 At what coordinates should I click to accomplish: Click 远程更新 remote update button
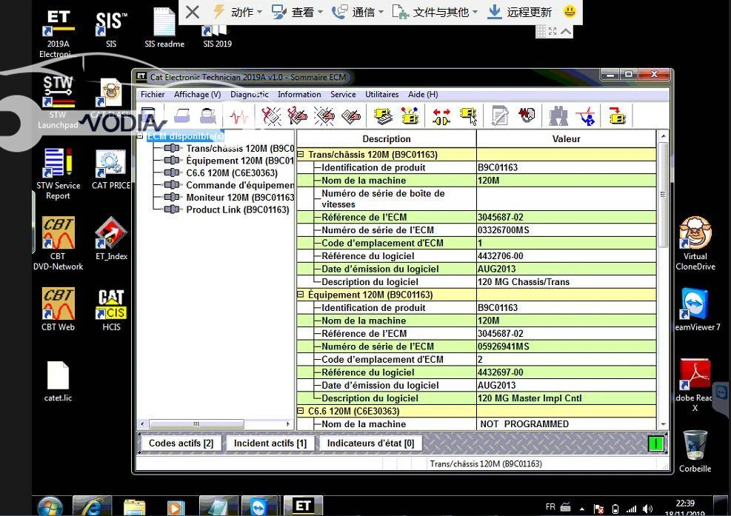click(519, 12)
